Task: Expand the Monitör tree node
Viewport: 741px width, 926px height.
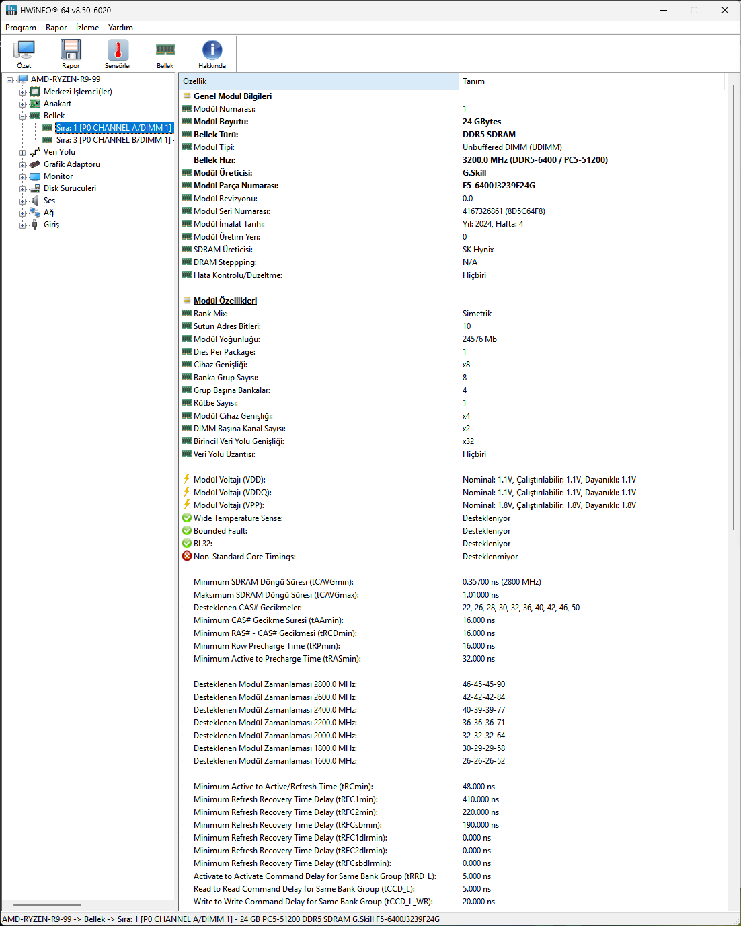Action: tap(22, 177)
